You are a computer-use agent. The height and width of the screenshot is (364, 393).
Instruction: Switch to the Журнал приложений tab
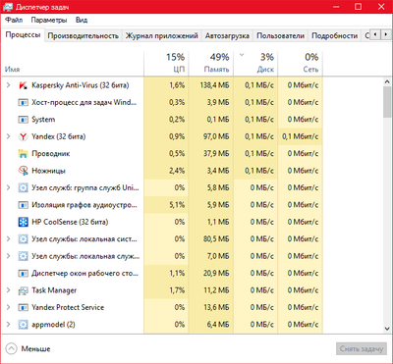pos(162,35)
